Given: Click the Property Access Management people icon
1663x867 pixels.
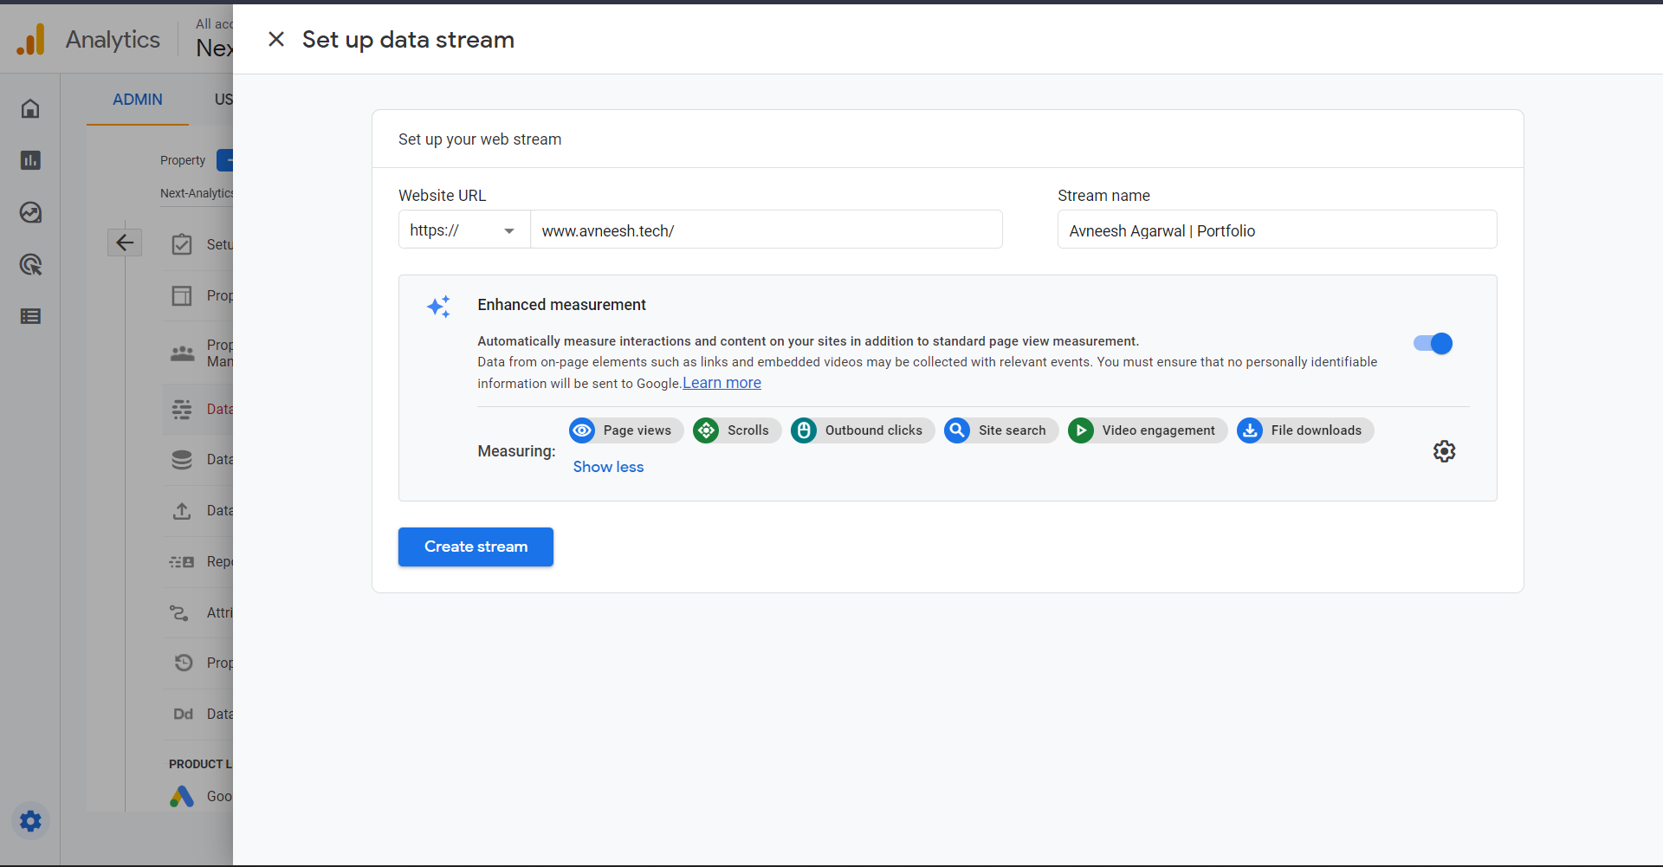Looking at the screenshot, I should click(x=182, y=353).
